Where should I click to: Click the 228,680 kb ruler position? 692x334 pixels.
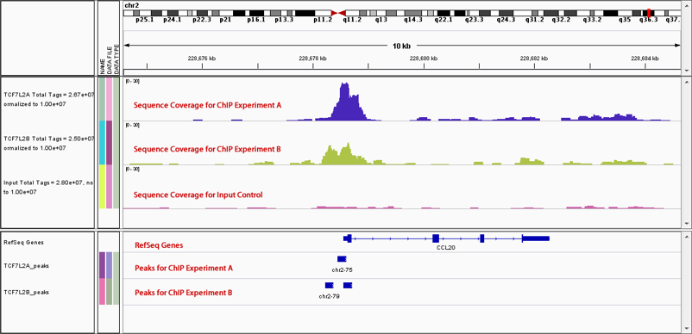click(x=424, y=58)
